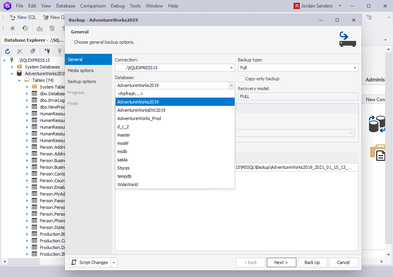Click the Next button in the backup wizard
The width and height of the screenshot is (393, 277).
tap(281, 262)
